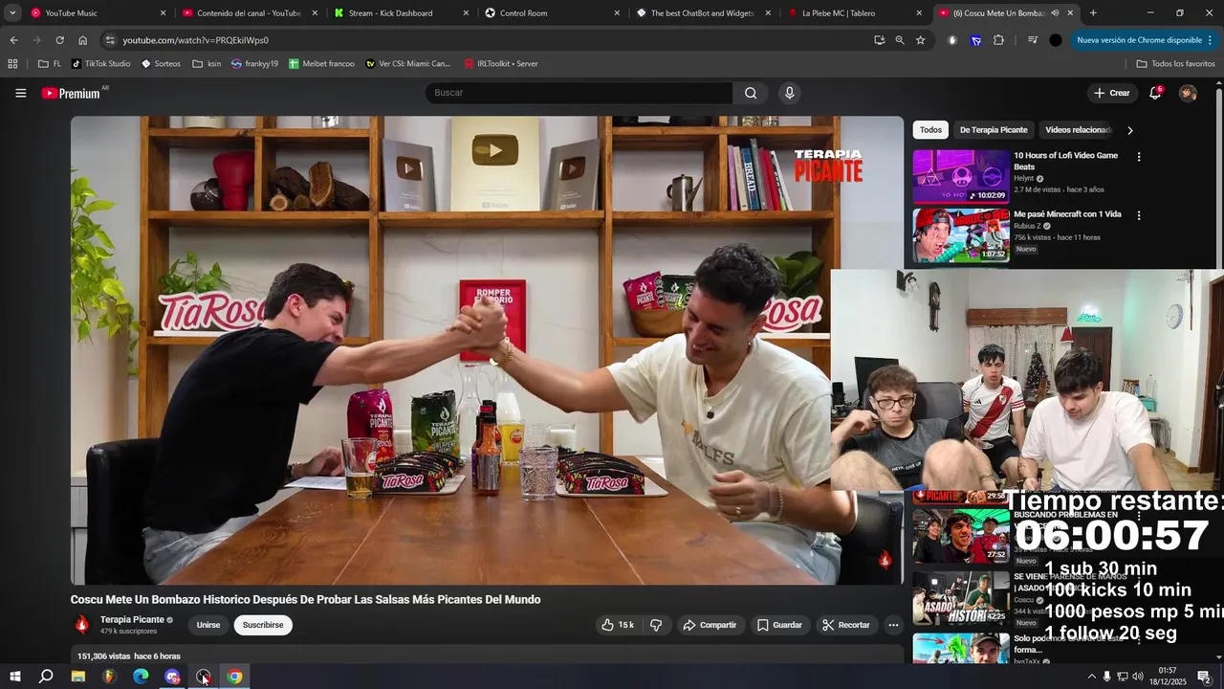Start voice search with the microphone icon
The height and width of the screenshot is (689, 1224).
click(789, 93)
